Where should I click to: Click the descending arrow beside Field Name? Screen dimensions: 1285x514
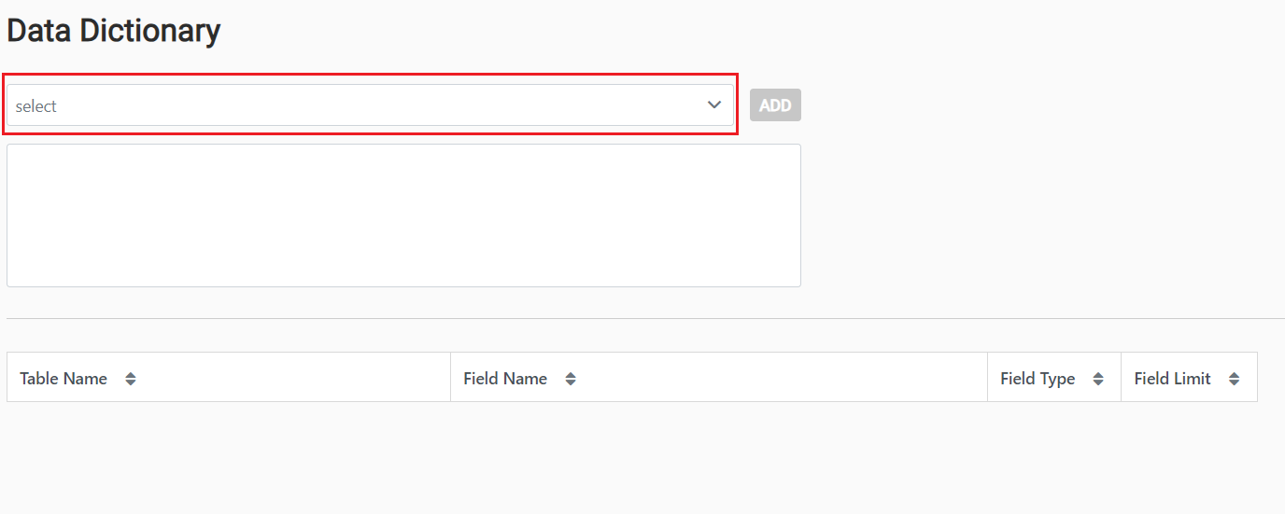click(x=571, y=383)
